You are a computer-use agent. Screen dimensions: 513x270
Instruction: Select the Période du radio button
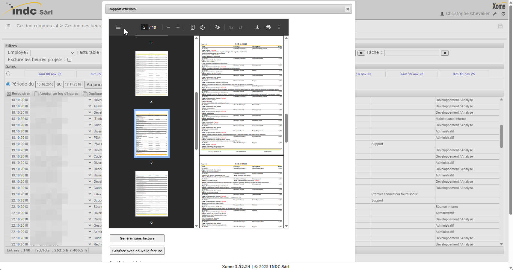click(8, 84)
